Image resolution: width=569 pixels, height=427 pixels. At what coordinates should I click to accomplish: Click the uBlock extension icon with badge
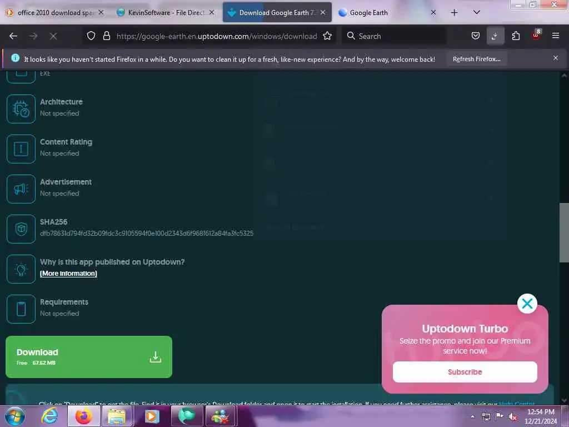point(536,35)
